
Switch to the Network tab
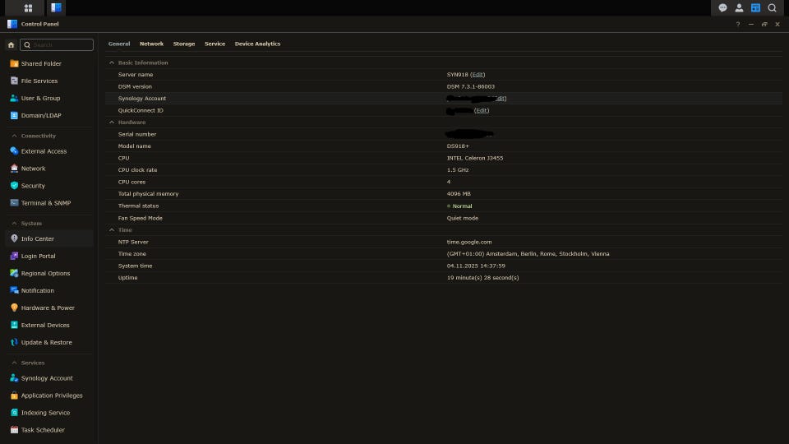pos(151,44)
